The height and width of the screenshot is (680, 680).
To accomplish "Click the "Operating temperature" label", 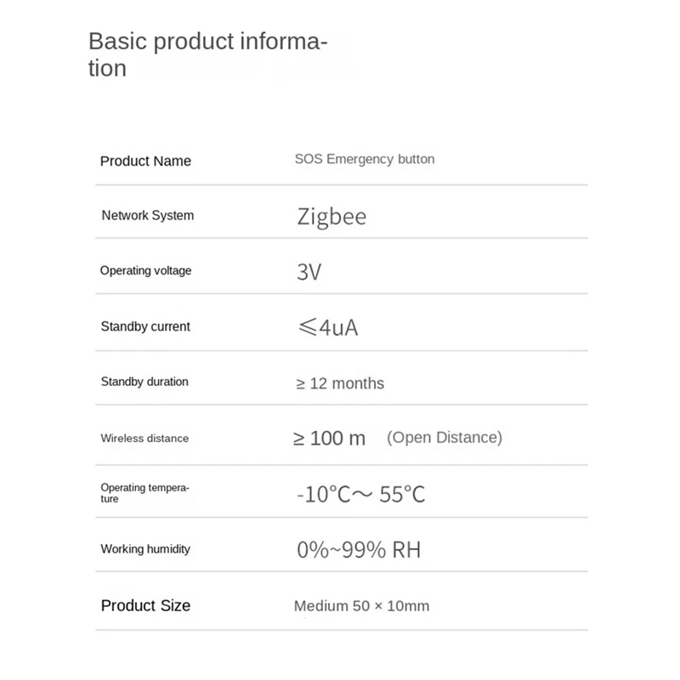I will tap(144, 493).
